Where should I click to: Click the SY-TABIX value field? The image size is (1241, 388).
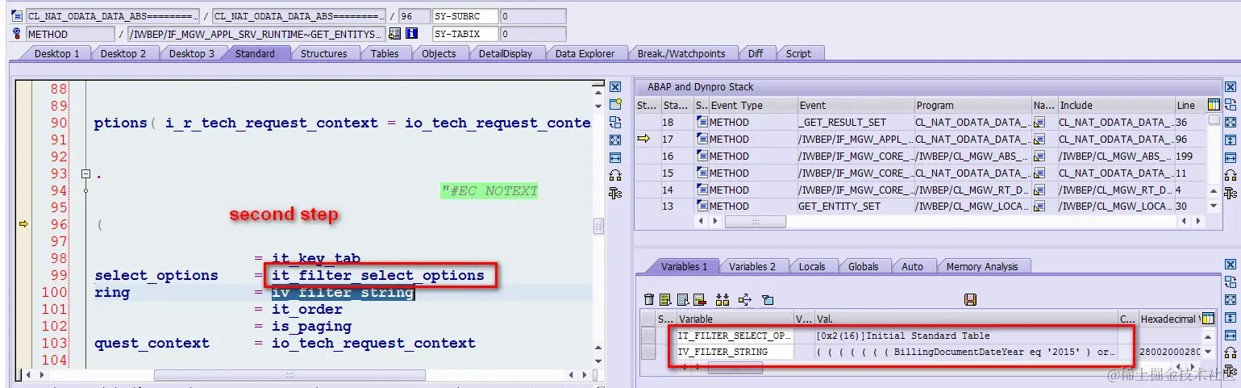[532, 34]
